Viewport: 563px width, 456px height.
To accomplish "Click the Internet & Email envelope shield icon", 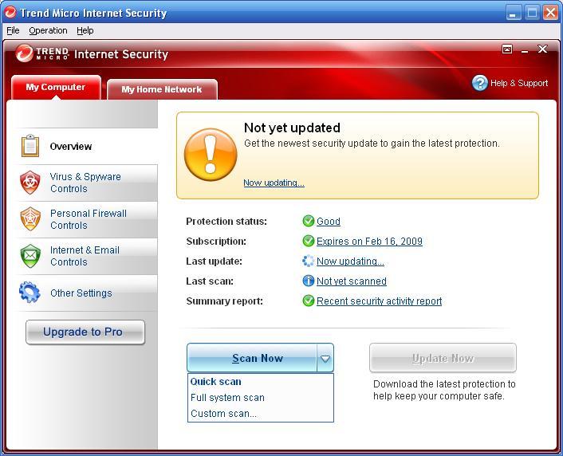I will [x=30, y=256].
